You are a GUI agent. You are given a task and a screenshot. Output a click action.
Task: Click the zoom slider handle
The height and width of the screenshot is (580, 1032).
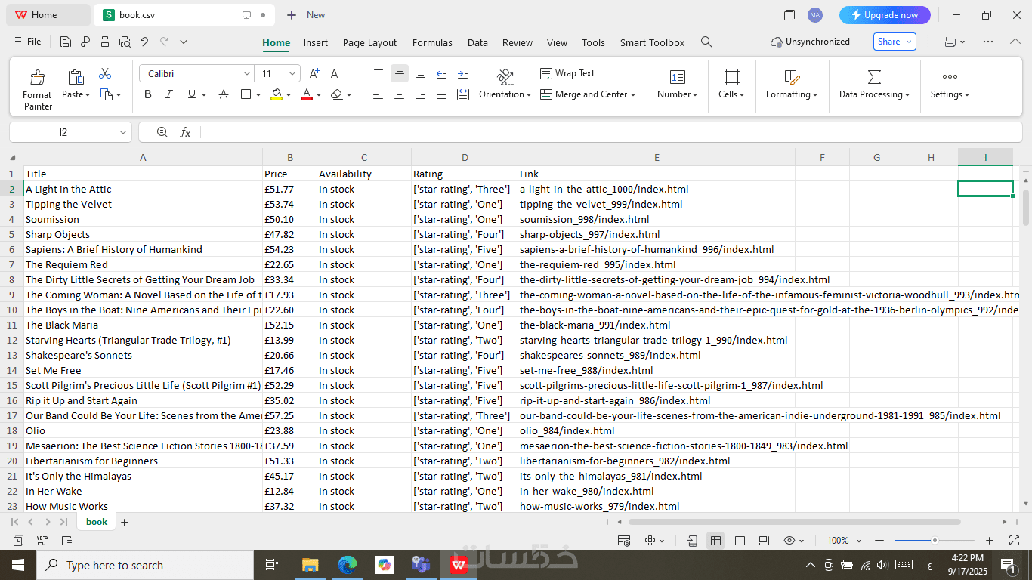coord(935,541)
